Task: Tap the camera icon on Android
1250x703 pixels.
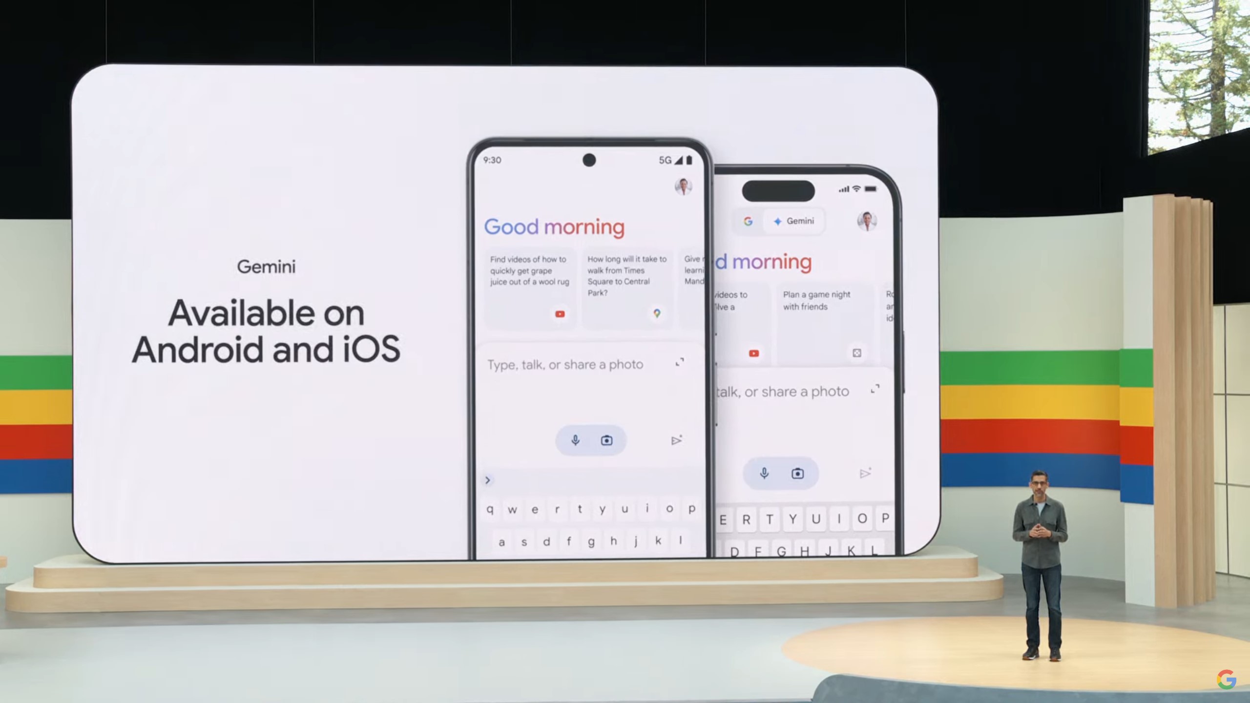Action: click(x=607, y=440)
